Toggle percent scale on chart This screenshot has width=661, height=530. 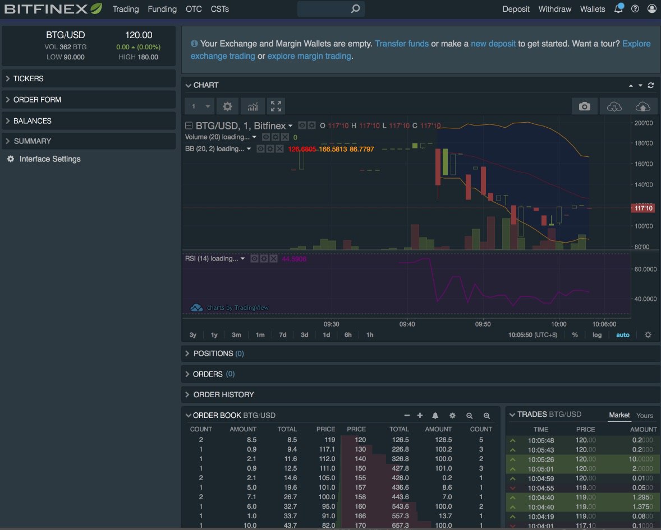(575, 335)
